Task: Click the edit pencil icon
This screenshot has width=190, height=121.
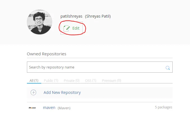Action: [x=67, y=28]
